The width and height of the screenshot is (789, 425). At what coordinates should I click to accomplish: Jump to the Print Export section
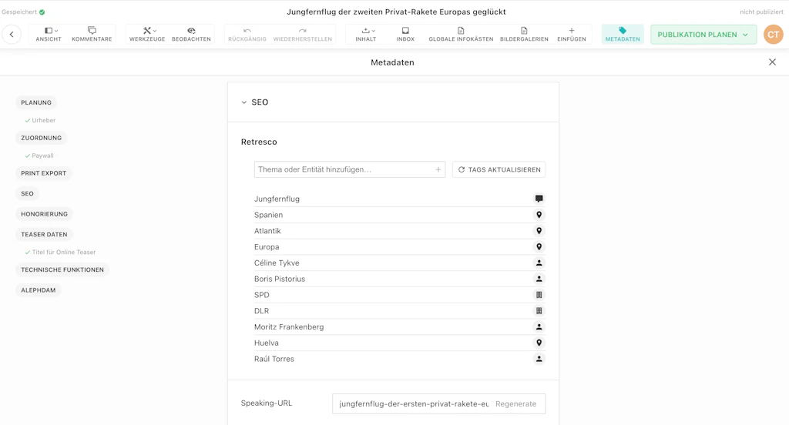coord(44,173)
